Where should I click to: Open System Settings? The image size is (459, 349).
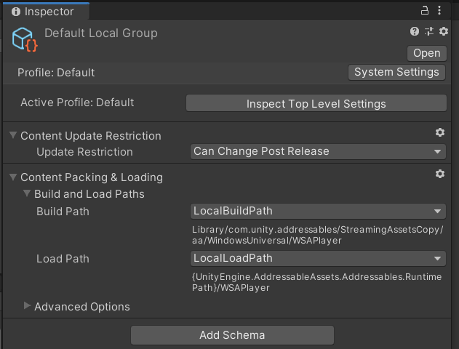tap(396, 72)
